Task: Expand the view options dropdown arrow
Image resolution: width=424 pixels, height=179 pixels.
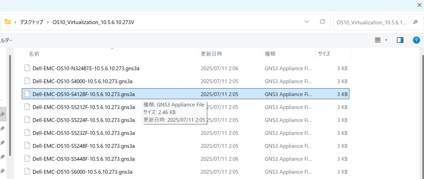Action: [x=386, y=40]
